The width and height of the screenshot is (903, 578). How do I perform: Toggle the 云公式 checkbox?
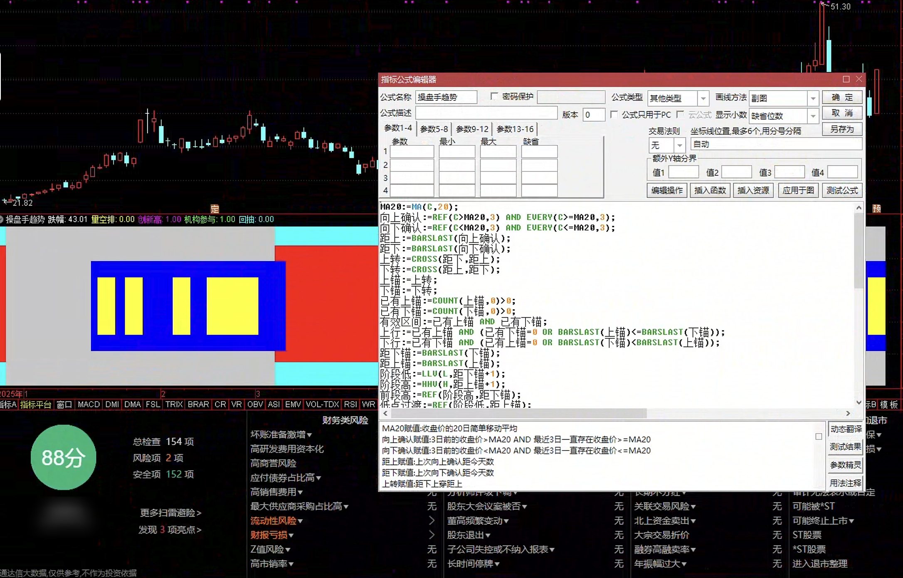point(681,114)
